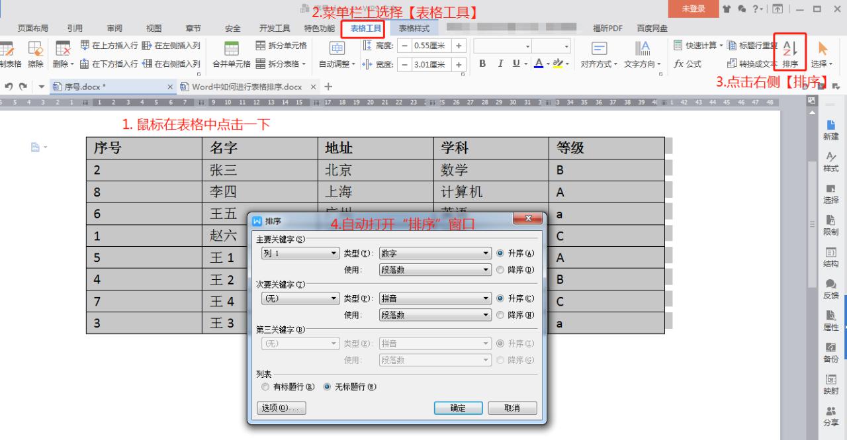Click 确定 button in sort dialog

click(458, 408)
